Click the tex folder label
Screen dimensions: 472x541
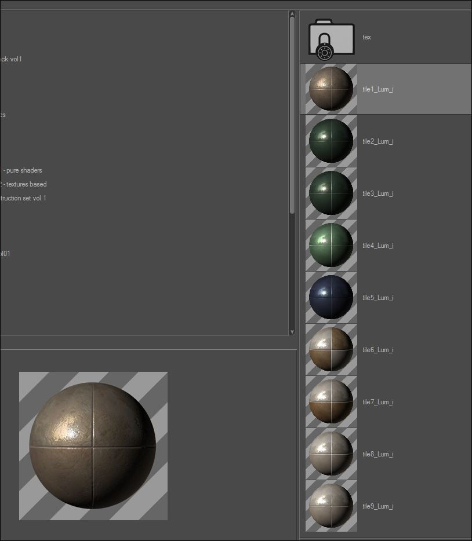366,37
